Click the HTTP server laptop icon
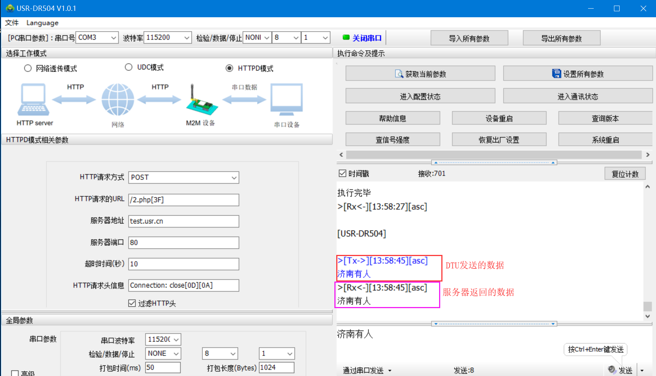Image resolution: width=656 pixels, height=376 pixels. 33,100
